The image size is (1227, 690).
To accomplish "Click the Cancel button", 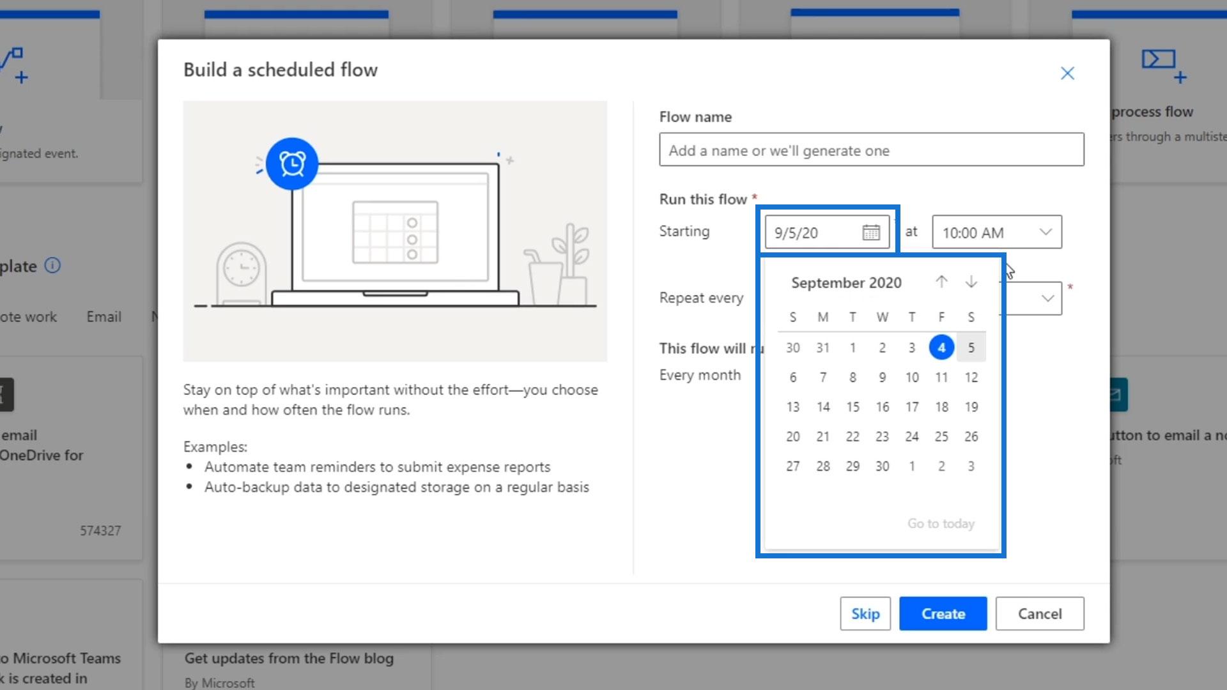I will [1039, 613].
